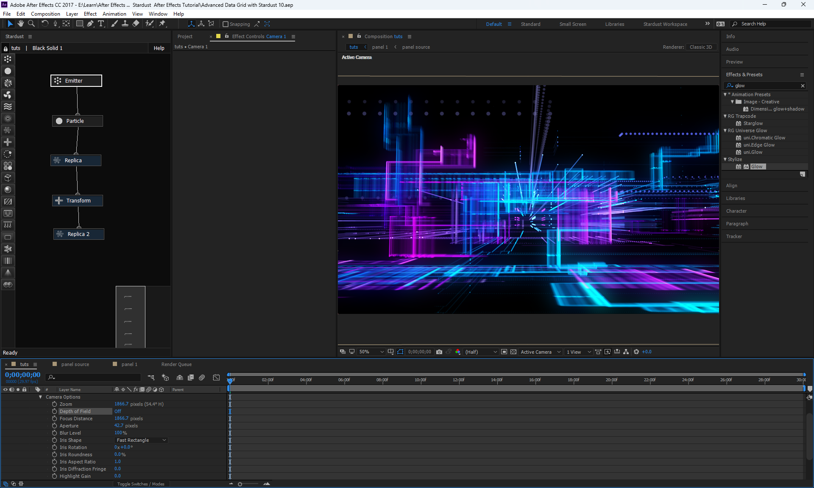Open the Iris Shape Fast Rectangle dropdown

(141, 440)
